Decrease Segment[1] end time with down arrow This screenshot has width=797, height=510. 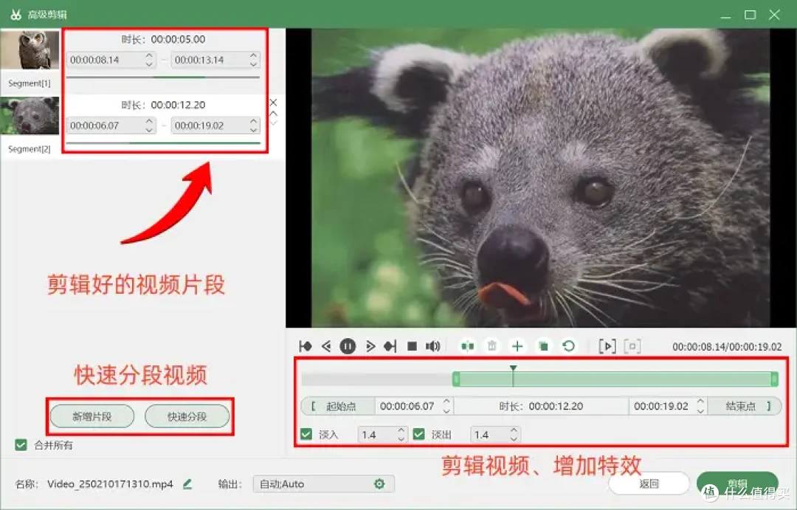[x=253, y=64]
